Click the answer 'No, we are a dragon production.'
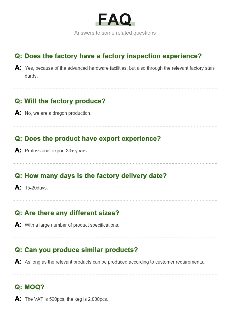230x331 pixels. click(58, 113)
